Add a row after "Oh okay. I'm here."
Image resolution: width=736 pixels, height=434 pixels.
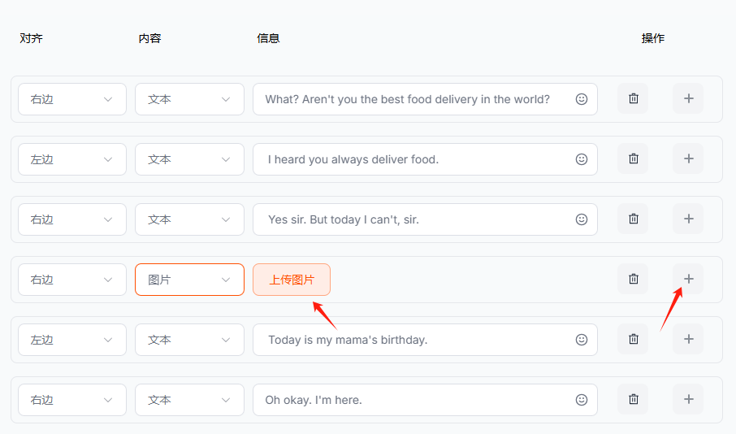688,400
